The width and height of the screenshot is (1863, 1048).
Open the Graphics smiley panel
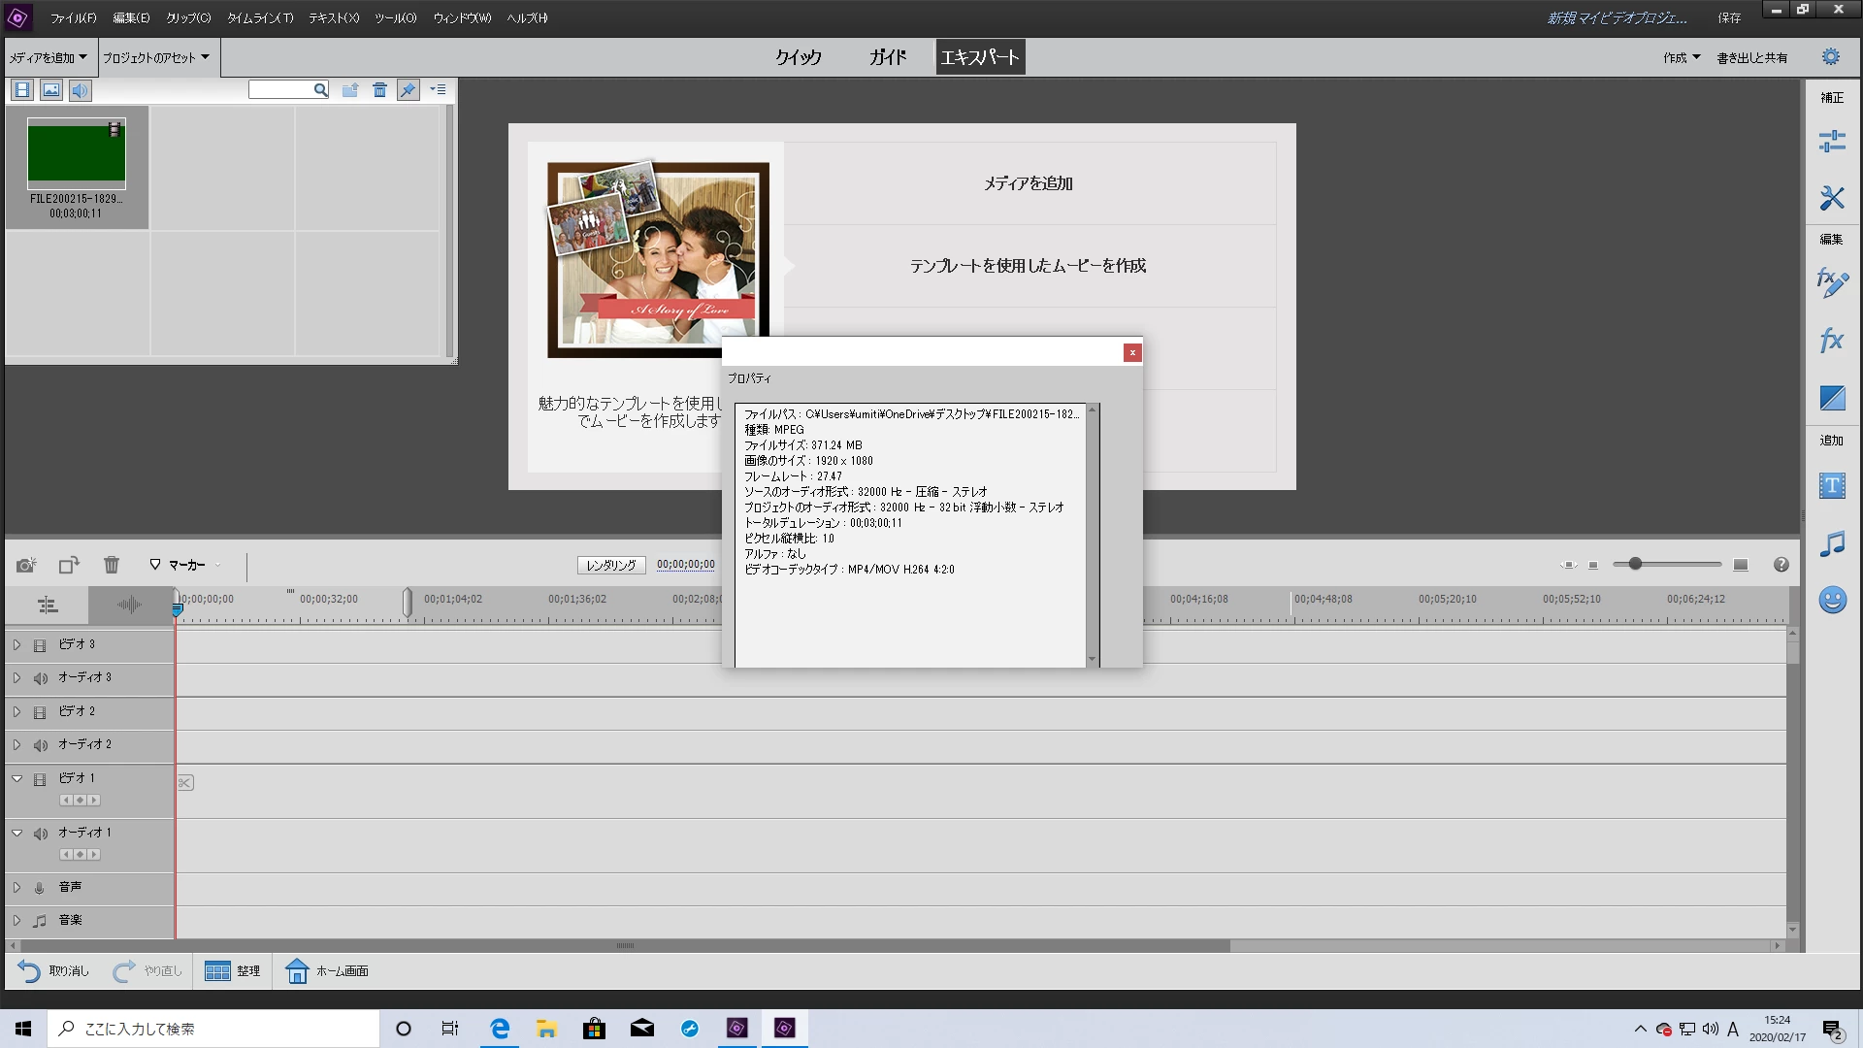click(x=1831, y=600)
